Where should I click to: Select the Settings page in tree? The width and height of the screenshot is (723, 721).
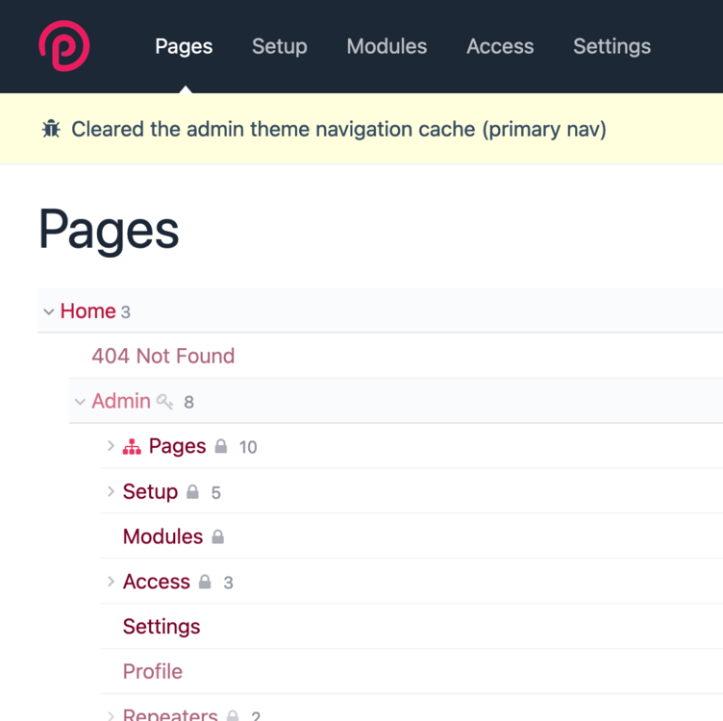(x=162, y=627)
